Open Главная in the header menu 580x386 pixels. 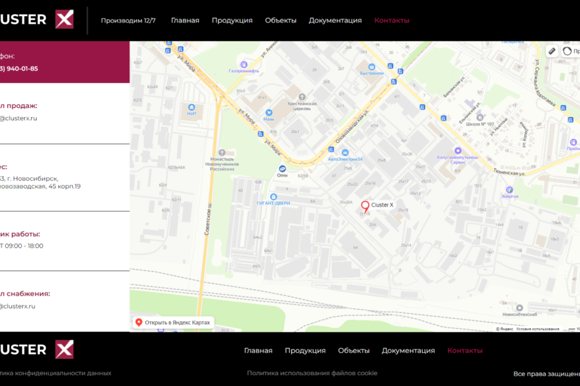[185, 21]
